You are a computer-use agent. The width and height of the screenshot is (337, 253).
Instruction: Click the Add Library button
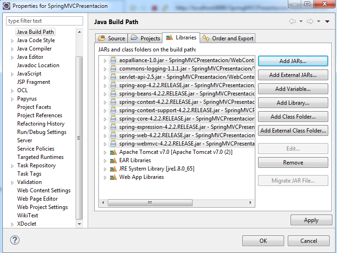293,103
